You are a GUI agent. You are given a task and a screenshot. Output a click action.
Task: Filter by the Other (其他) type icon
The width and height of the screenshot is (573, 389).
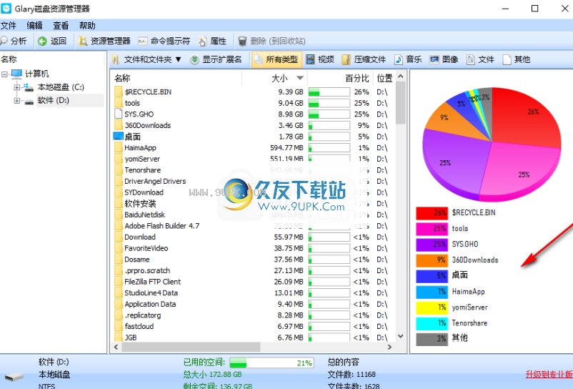[x=507, y=59]
